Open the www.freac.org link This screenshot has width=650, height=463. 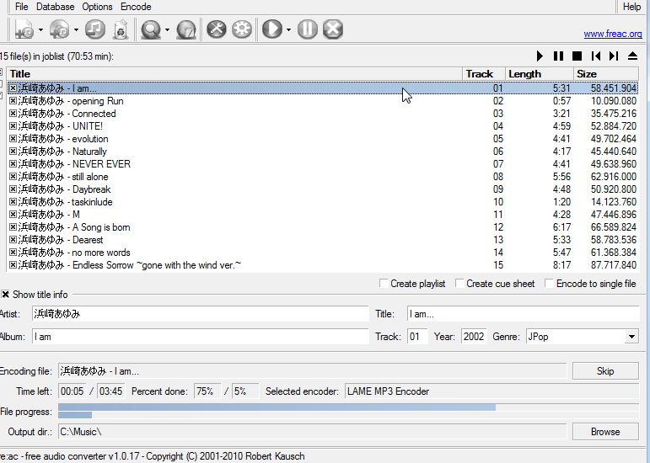tap(613, 34)
